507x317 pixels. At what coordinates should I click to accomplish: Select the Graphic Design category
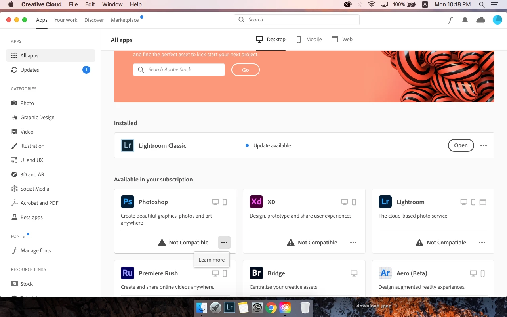[51, 117]
